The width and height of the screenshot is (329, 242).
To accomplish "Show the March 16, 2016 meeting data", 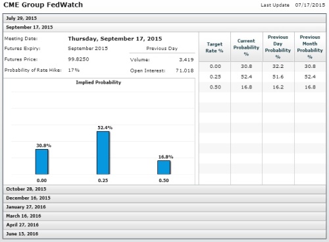I will pyautogui.click(x=164, y=216).
